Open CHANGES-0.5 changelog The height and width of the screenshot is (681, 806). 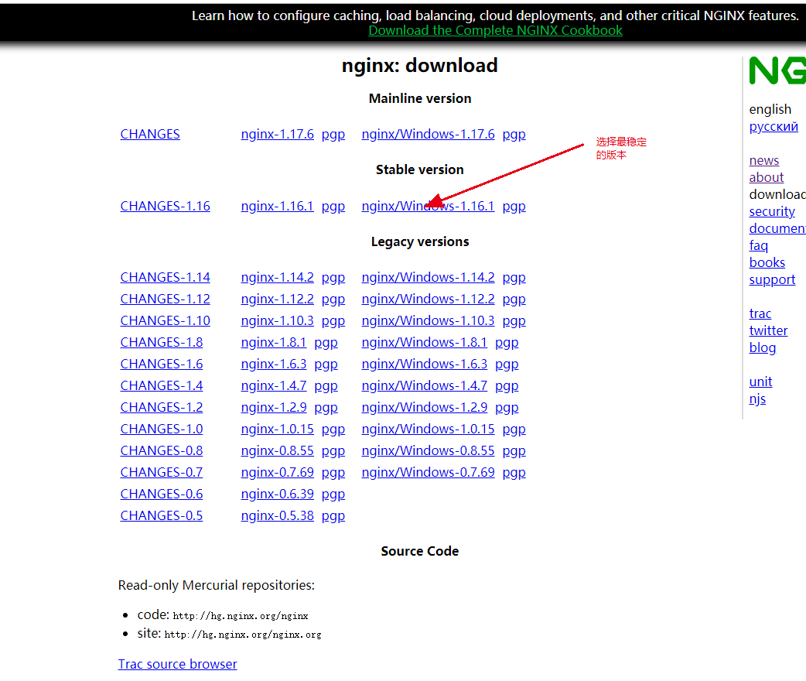point(162,515)
